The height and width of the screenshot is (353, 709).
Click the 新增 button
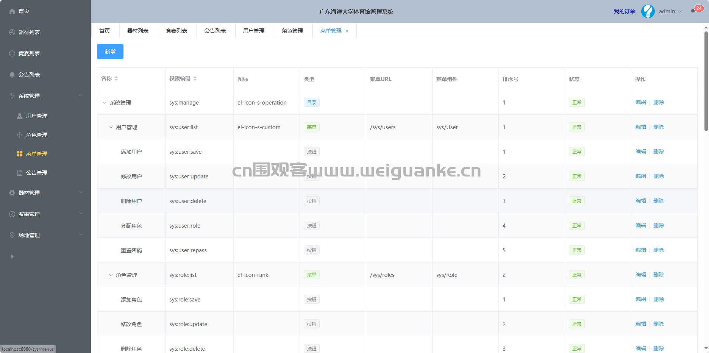tap(110, 52)
